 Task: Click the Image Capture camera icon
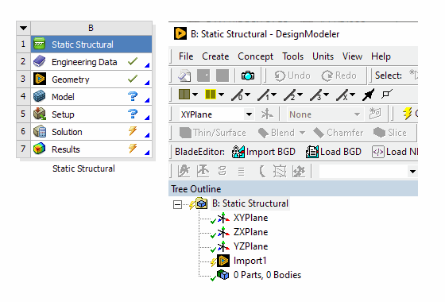pos(248,75)
